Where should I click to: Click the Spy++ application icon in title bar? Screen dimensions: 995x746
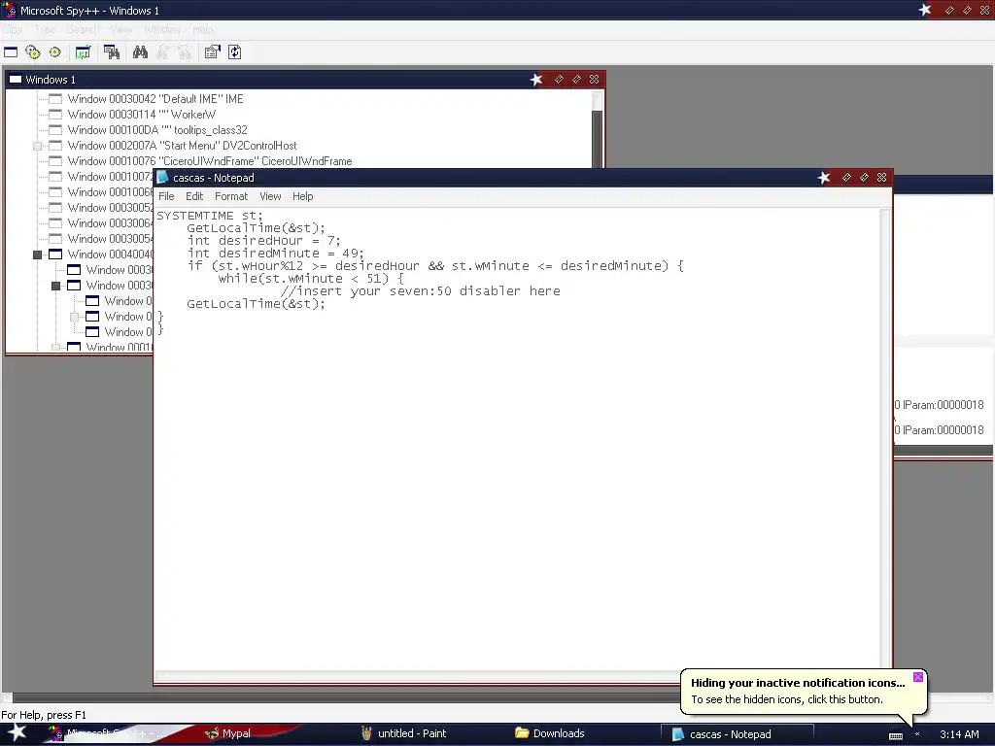tap(9, 10)
